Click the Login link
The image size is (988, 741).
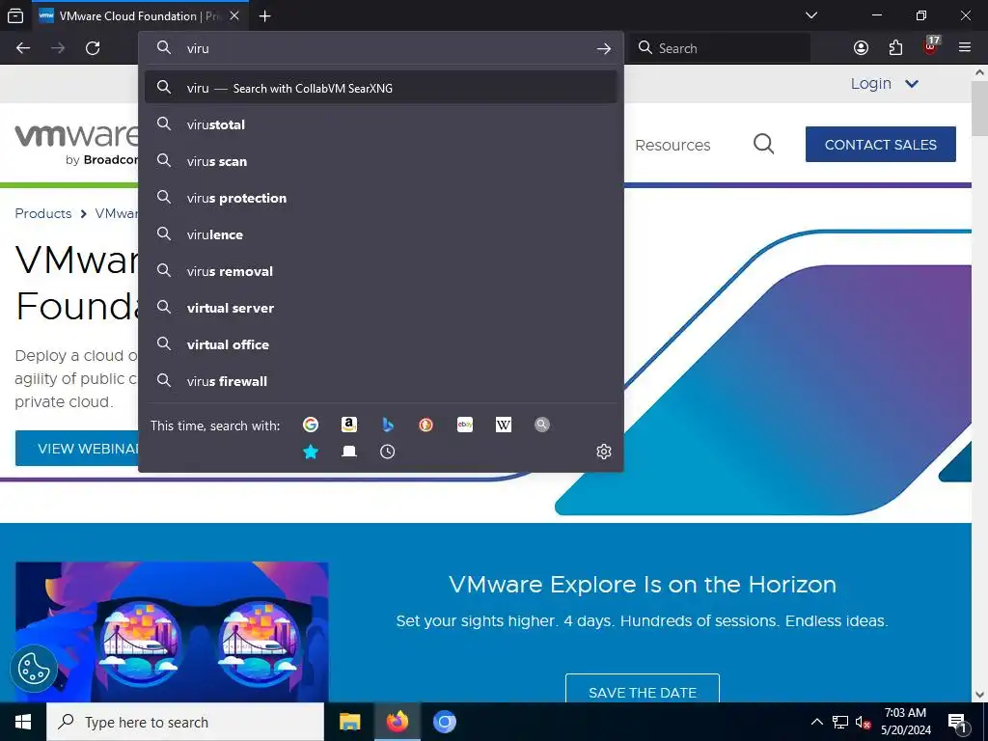[x=871, y=83]
